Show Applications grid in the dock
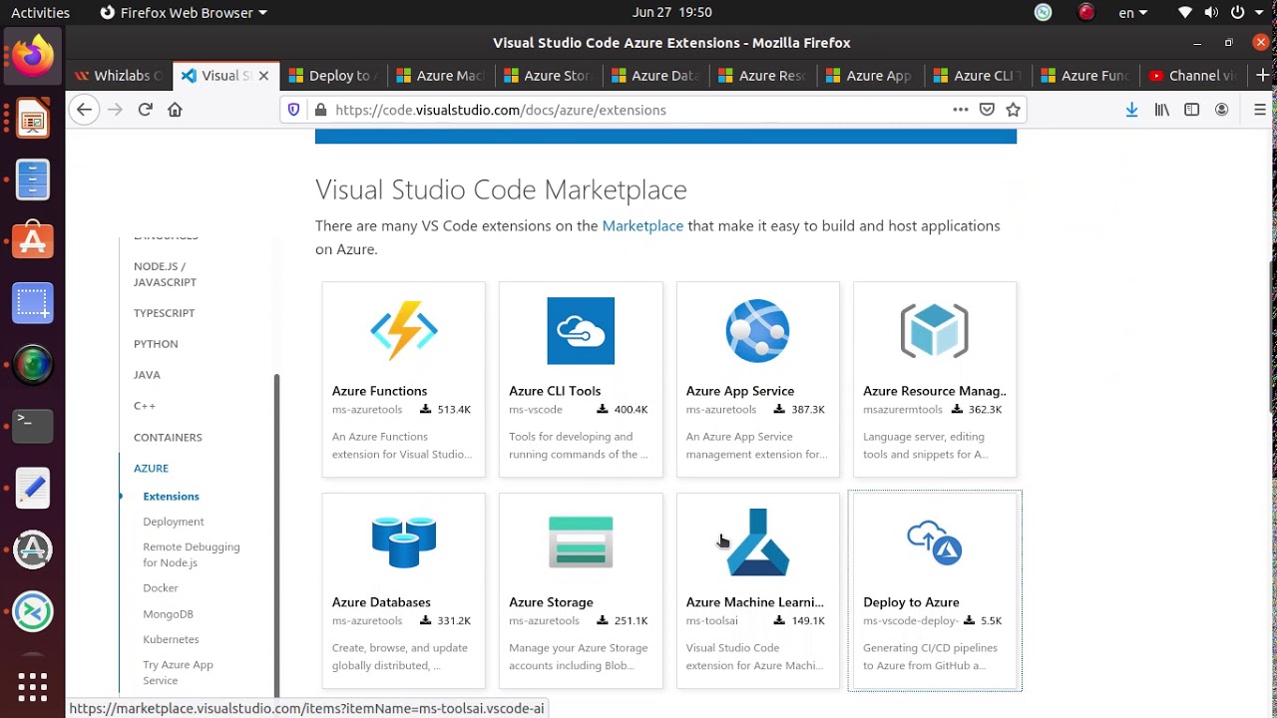Image resolution: width=1277 pixels, height=718 pixels. [x=33, y=687]
